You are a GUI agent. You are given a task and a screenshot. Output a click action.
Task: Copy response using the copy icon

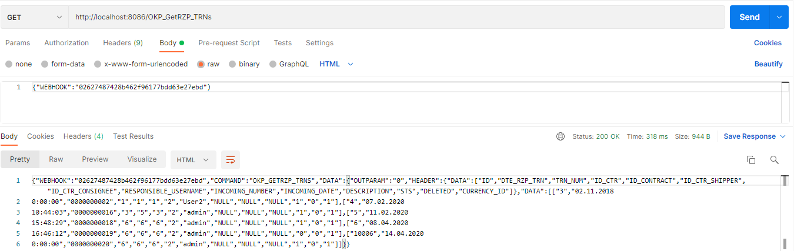[751, 160]
